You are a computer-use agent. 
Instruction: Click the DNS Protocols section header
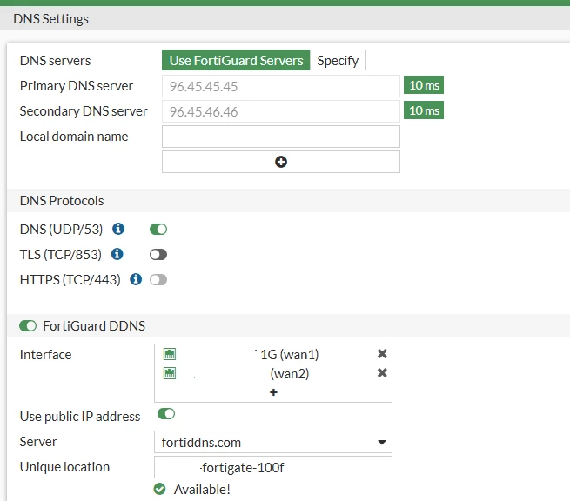[x=62, y=201]
